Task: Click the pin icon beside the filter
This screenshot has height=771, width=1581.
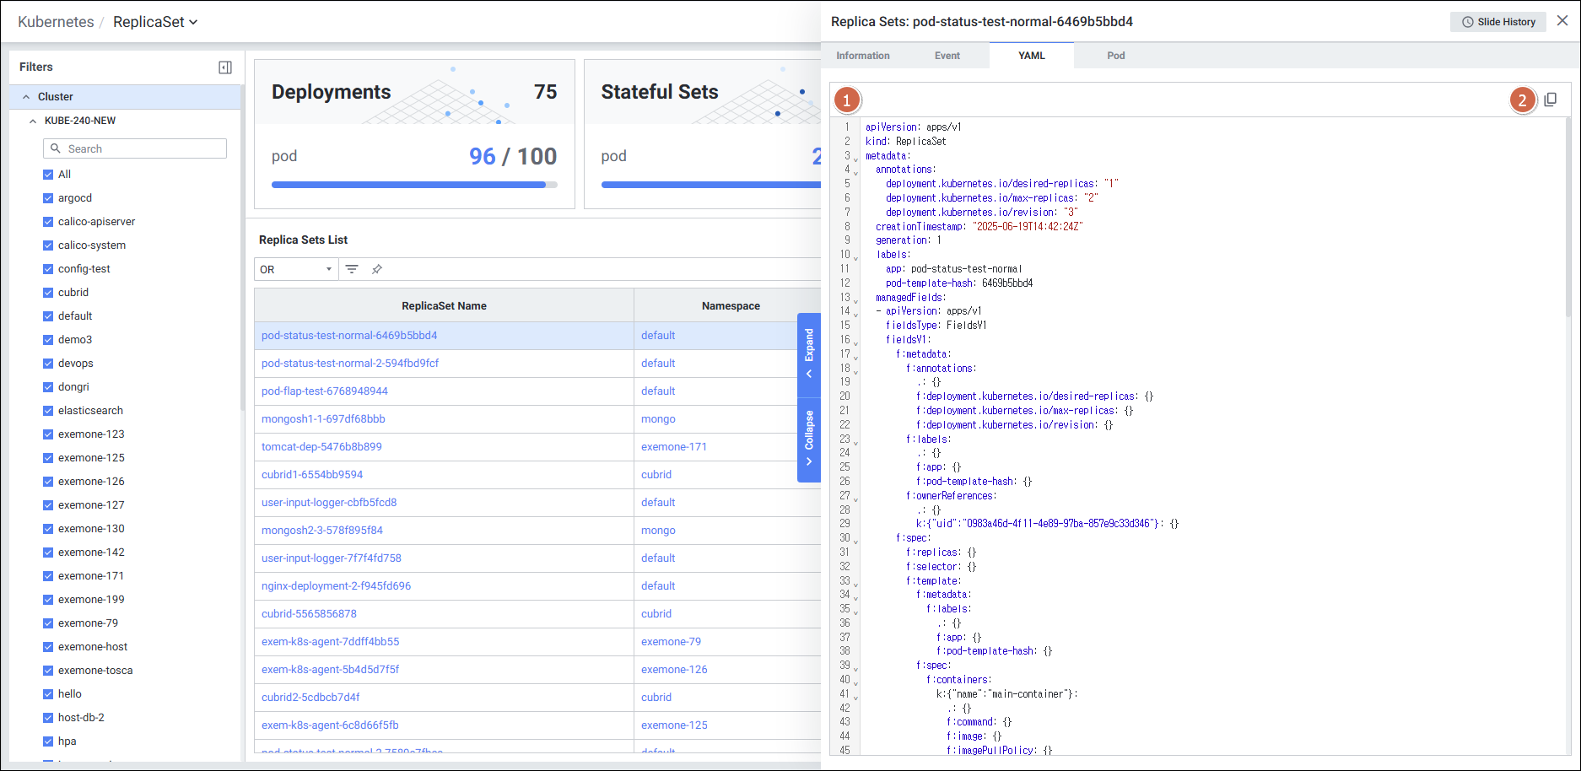Action: point(377,269)
